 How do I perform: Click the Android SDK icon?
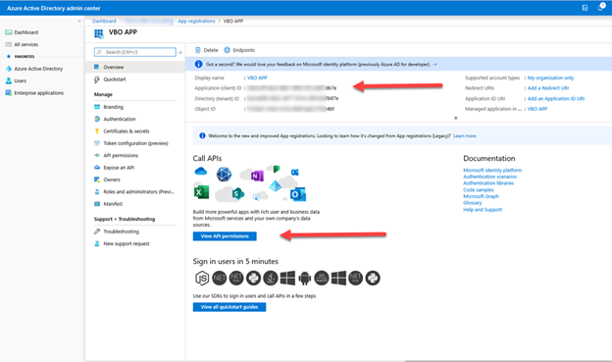click(304, 279)
